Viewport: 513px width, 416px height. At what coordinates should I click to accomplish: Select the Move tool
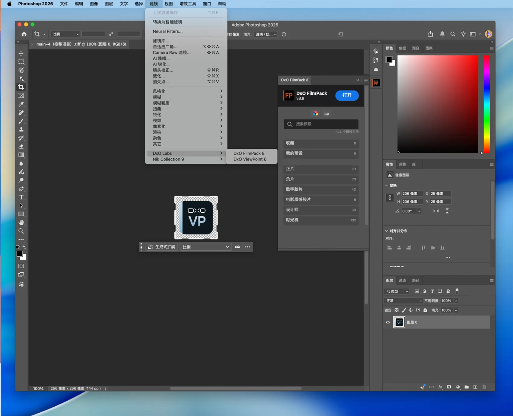[21, 53]
